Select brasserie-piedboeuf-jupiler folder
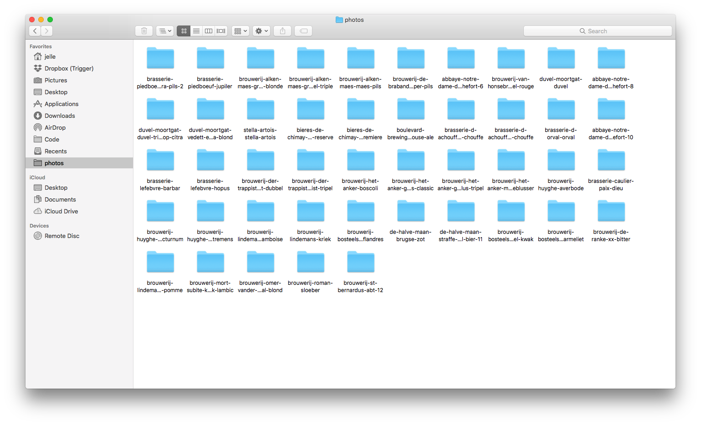Screen dimensions: 701x425 tap(210, 59)
